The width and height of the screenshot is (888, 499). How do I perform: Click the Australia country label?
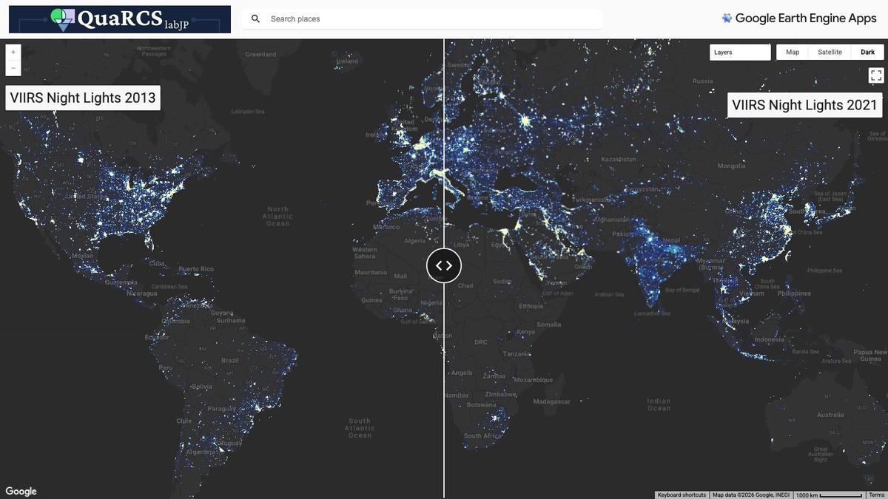pyautogui.click(x=830, y=415)
